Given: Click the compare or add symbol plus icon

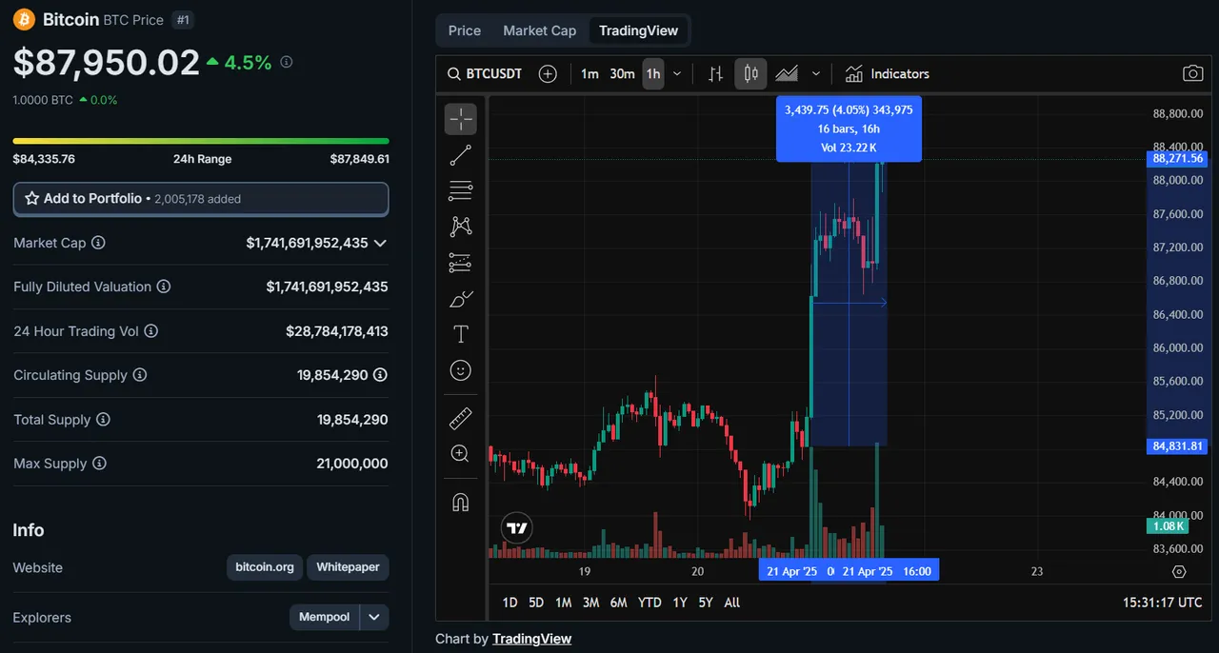Looking at the screenshot, I should point(548,73).
